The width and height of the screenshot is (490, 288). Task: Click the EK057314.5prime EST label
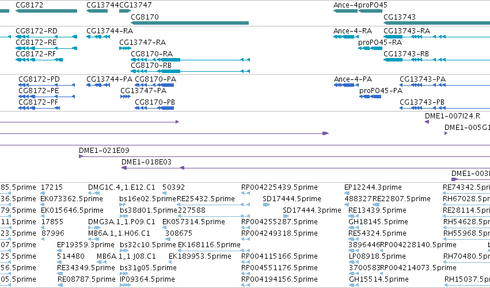(x=193, y=222)
